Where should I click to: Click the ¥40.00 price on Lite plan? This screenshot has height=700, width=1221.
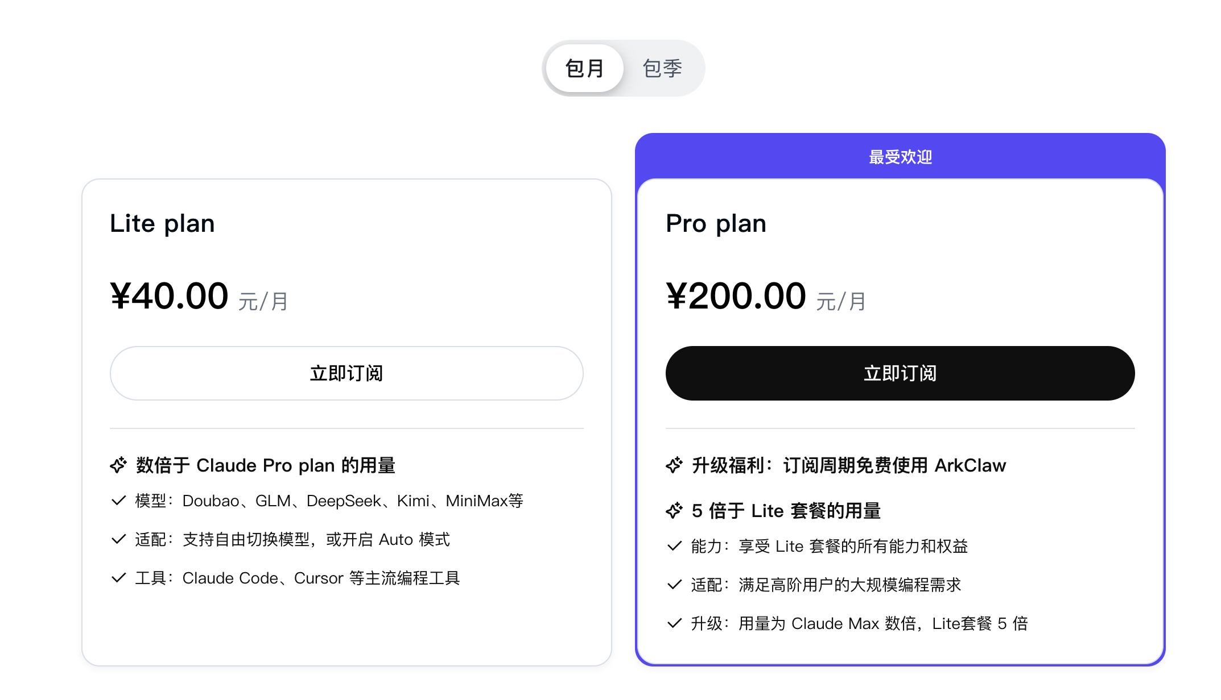(x=169, y=294)
